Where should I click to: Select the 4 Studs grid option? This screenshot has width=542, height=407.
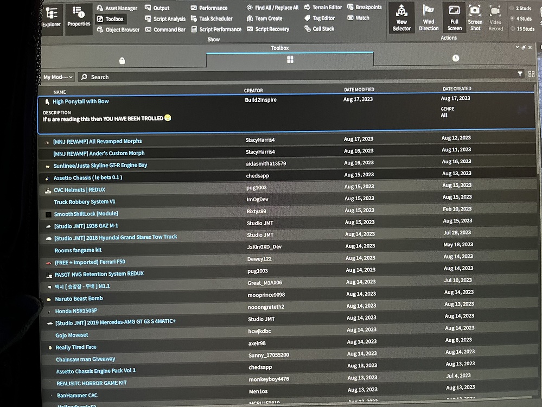tap(521, 18)
